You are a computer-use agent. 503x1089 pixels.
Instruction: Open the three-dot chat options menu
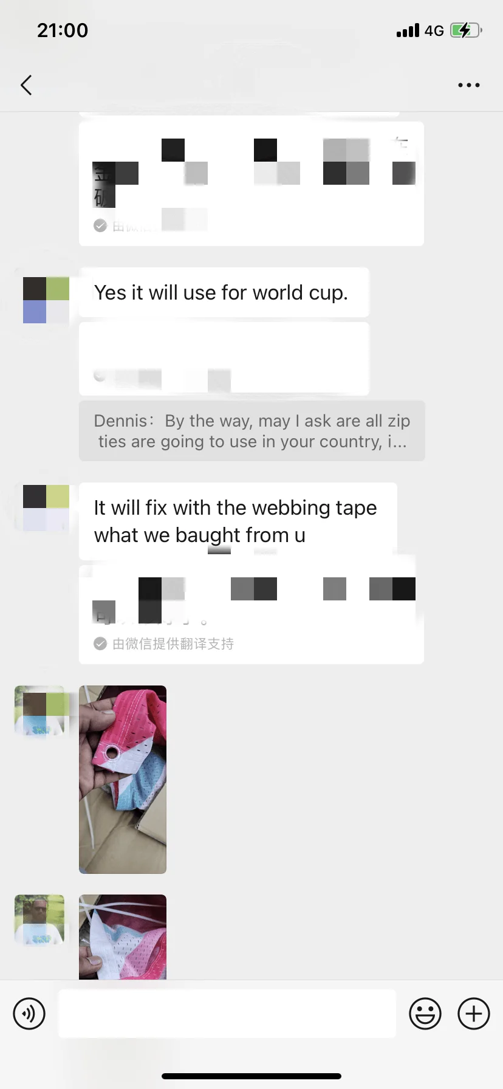tap(468, 85)
